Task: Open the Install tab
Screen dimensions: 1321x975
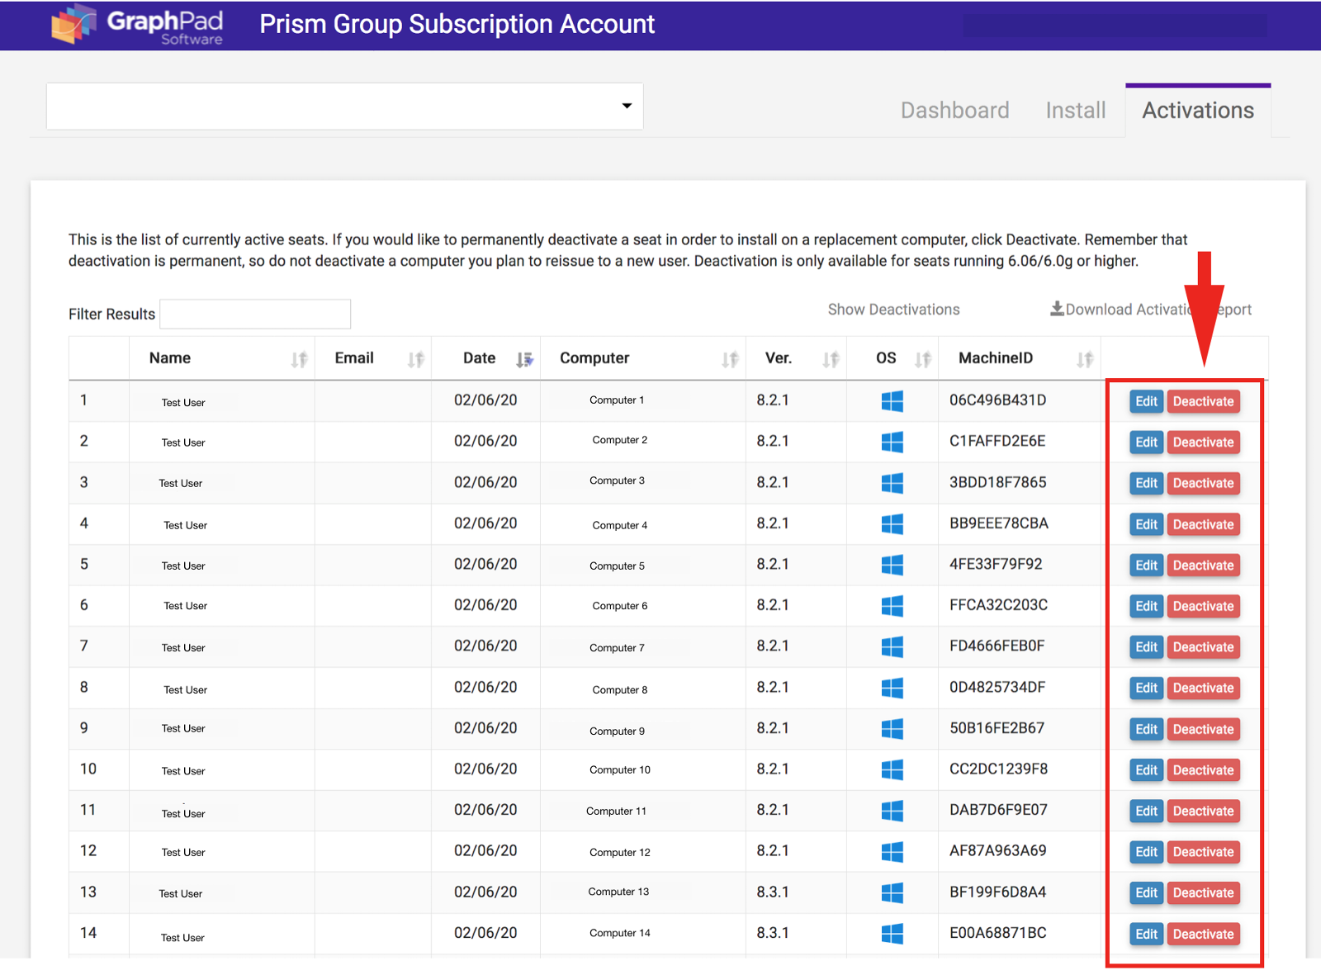Action: (x=1075, y=111)
